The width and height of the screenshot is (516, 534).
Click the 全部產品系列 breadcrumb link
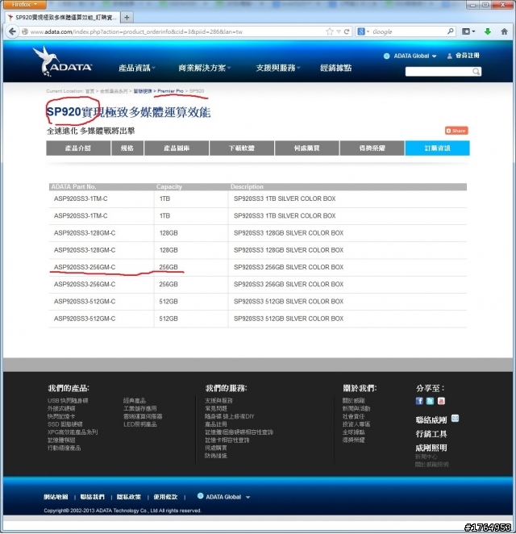114,91
